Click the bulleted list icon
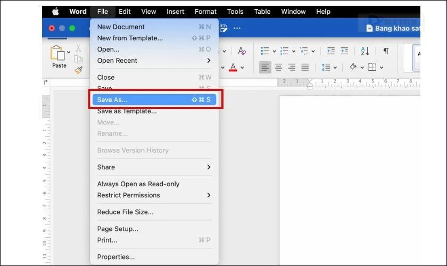This screenshot has height=266, width=447. pyautogui.click(x=264, y=51)
